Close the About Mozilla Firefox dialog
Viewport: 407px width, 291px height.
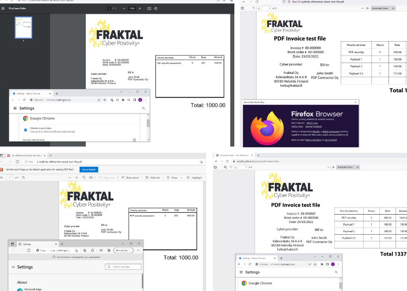(356, 102)
